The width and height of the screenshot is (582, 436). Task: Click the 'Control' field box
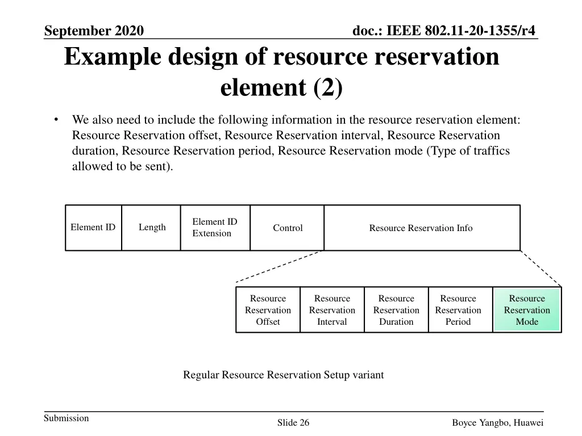287,228
